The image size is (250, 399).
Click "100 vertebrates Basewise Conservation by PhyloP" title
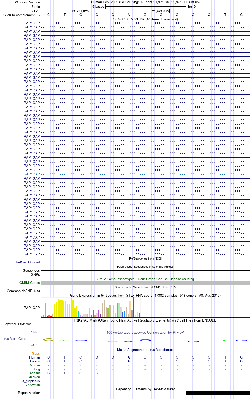pyautogui.click(x=145, y=332)
